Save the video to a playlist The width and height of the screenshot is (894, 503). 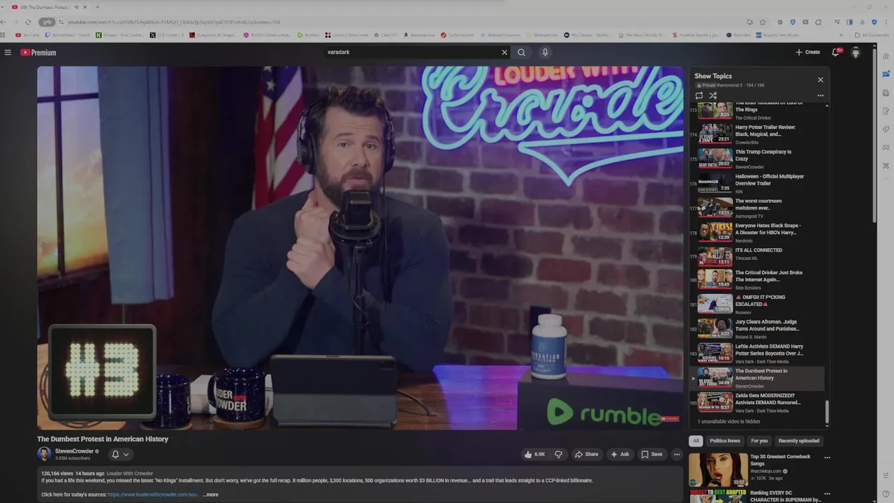coord(652,454)
